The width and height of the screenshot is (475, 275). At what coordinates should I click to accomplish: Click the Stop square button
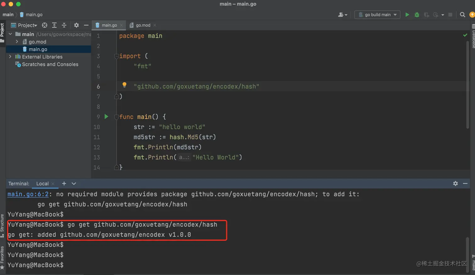click(450, 14)
